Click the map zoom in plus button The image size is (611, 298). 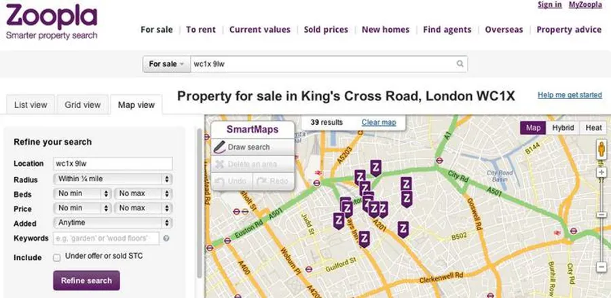point(601,172)
